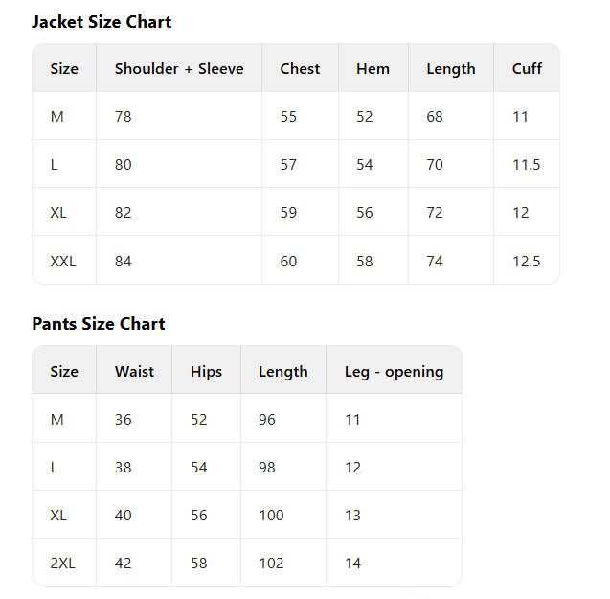This screenshot has height=599, width=610.
Task: Select the 11.5 cuff value
Action: 526,165
